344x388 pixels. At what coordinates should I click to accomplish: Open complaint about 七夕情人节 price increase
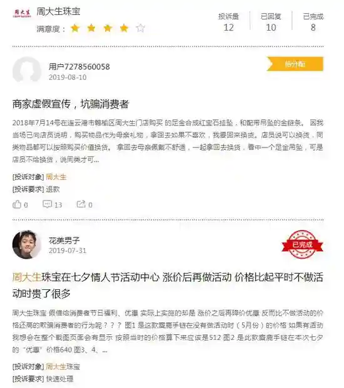pos(168,286)
